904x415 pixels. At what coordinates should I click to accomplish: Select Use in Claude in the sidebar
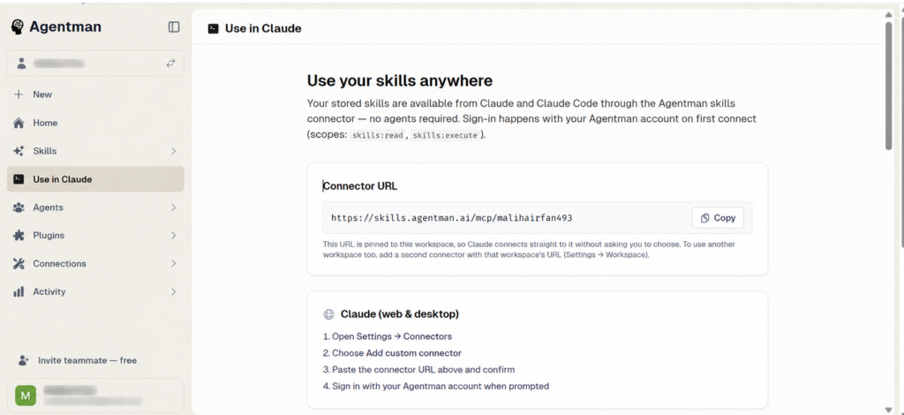(95, 179)
